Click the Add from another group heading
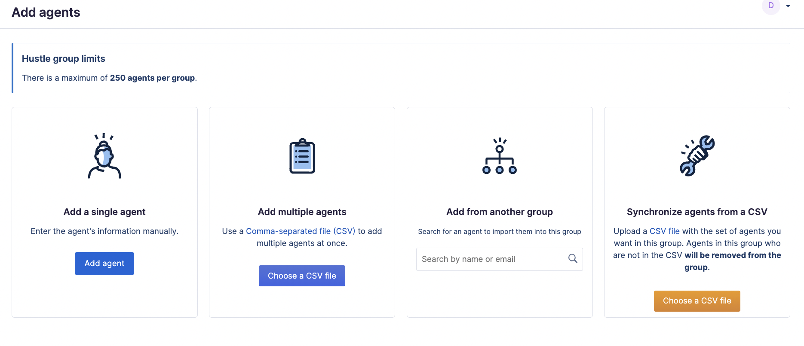This screenshot has width=804, height=346. coord(500,212)
